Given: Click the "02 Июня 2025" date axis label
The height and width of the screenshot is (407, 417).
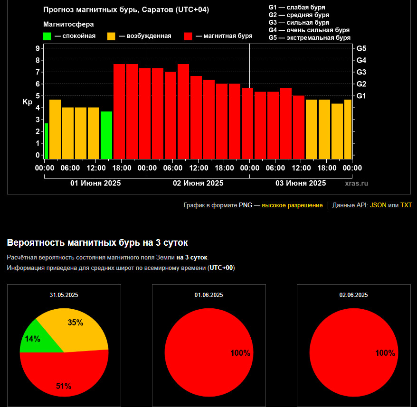Looking at the screenshot, I should (198, 183).
